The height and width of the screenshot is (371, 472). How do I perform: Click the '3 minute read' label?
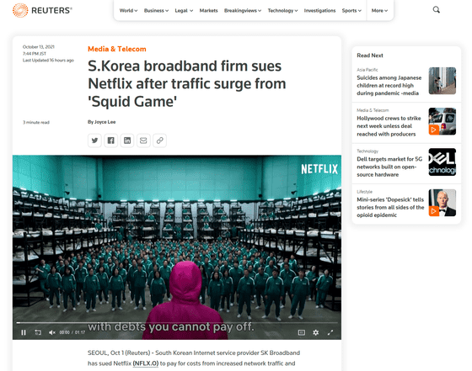pos(36,122)
